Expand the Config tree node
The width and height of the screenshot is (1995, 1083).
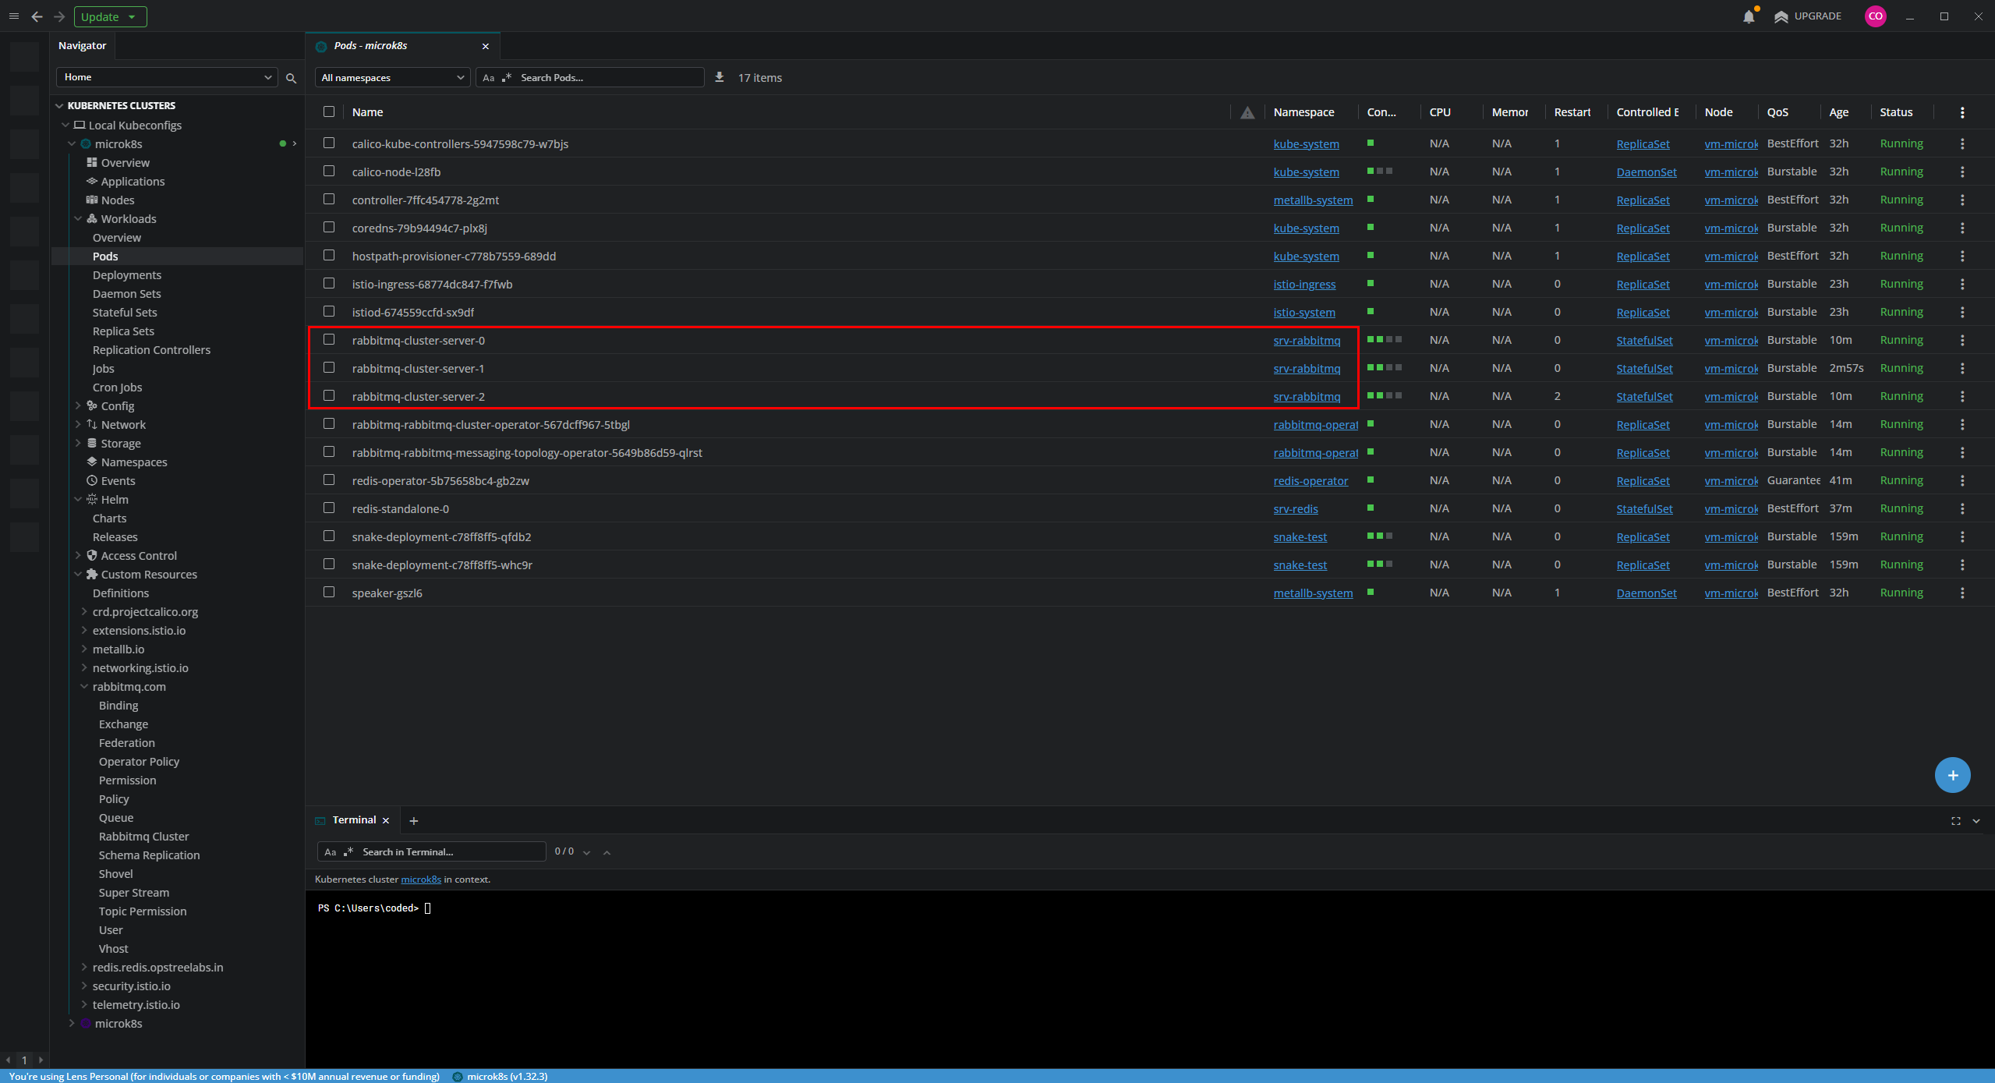point(78,406)
